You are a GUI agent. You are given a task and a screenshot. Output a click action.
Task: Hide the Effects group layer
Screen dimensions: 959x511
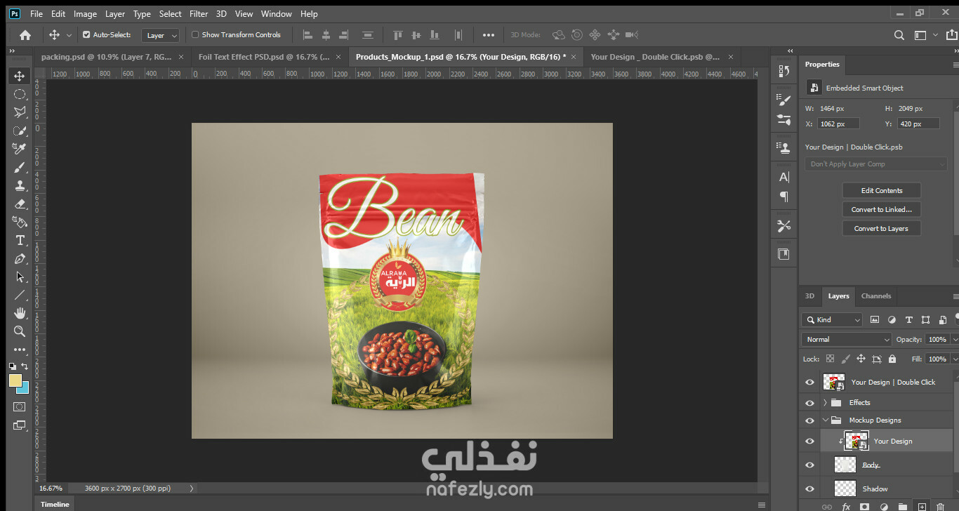coord(809,403)
